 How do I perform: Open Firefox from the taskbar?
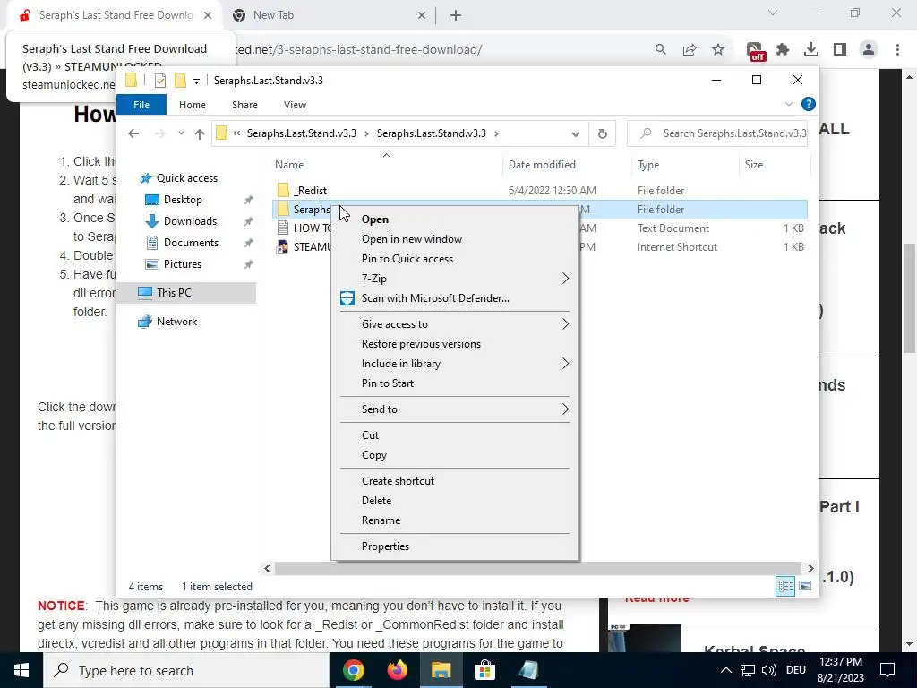[398, 670]
